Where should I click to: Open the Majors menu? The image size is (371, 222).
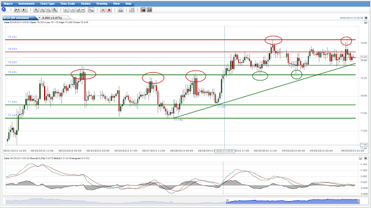(x=8, y=3)
